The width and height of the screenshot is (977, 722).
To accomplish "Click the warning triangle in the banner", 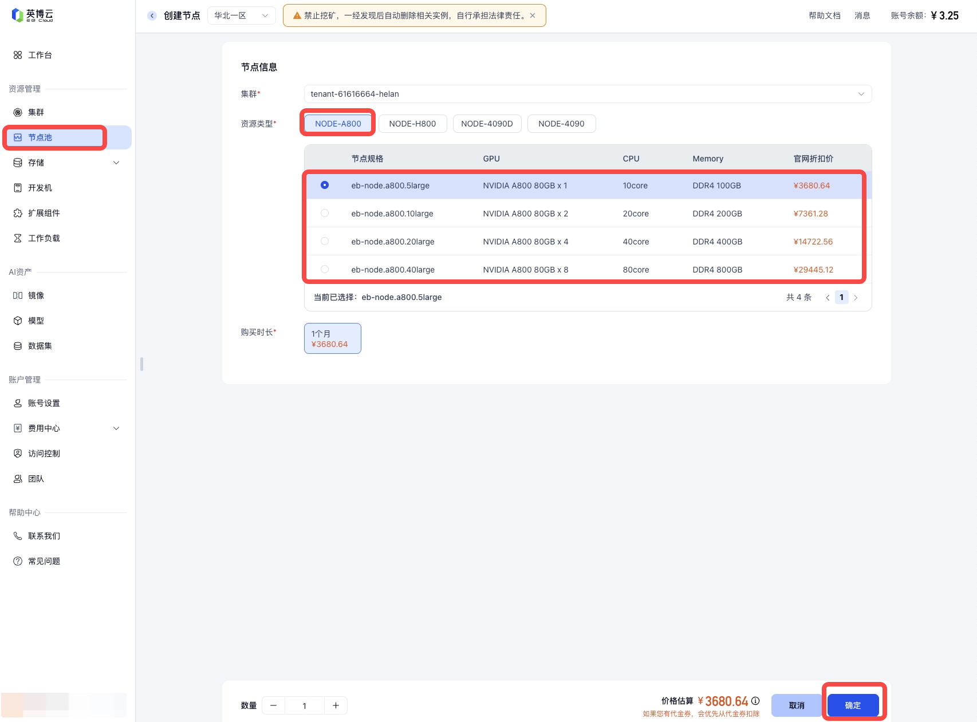I will (x=297, y=15).
